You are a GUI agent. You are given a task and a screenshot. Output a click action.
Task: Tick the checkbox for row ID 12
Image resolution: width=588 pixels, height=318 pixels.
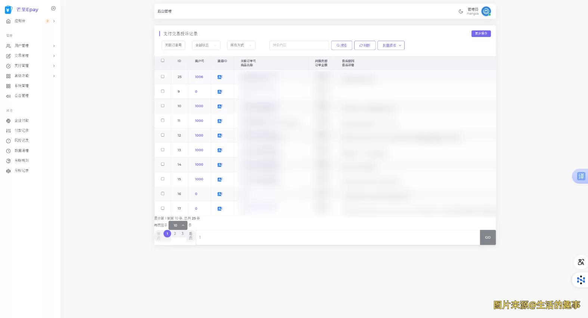click(x=163, y=135)
